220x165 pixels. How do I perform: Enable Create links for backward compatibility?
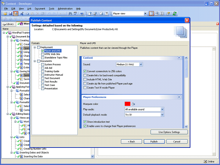tap(85, 75)
